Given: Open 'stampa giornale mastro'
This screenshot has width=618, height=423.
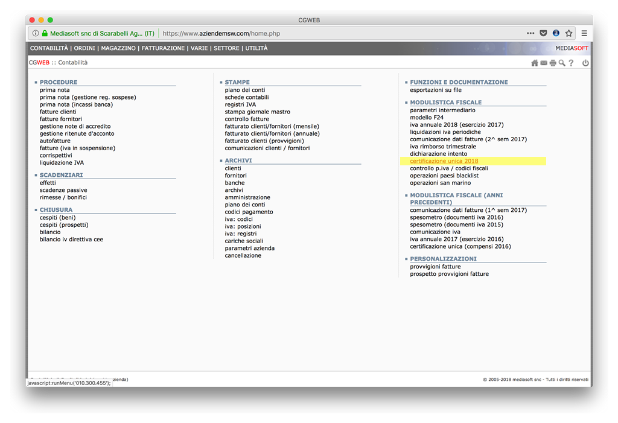Looking at the screenshot, I should 257,112.
